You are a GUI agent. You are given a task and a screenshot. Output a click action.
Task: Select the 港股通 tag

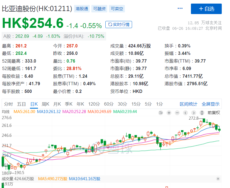82,9
